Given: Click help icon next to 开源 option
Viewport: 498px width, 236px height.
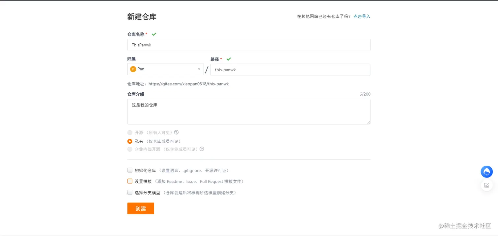Looking at the screenshot, I should [176, 132].
